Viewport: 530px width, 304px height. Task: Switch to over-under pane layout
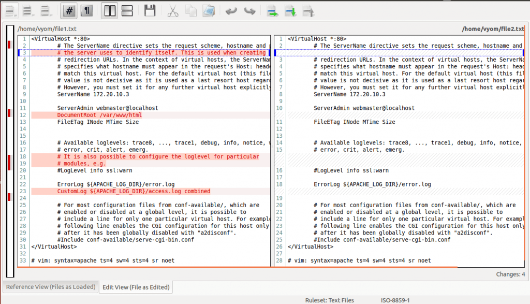(127, 10)
